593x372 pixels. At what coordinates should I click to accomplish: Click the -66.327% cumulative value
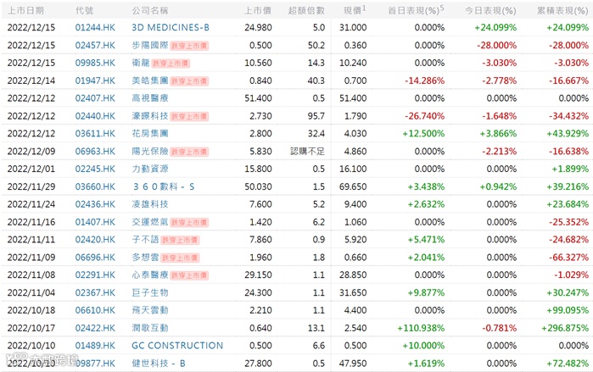[568, 258]
